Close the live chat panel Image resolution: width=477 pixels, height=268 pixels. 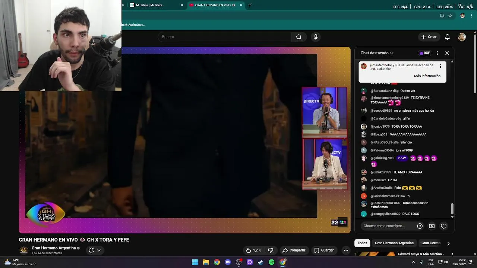click(x=447, y=53)
